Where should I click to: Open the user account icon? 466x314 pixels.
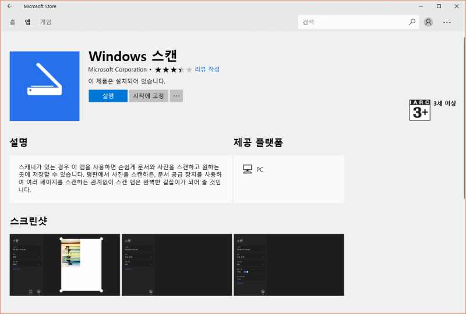(428, 22)
